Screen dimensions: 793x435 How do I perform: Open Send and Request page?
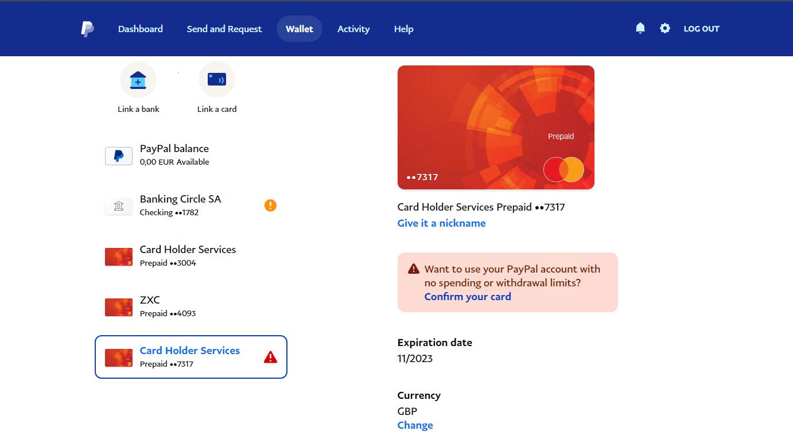tap(224, 29)
